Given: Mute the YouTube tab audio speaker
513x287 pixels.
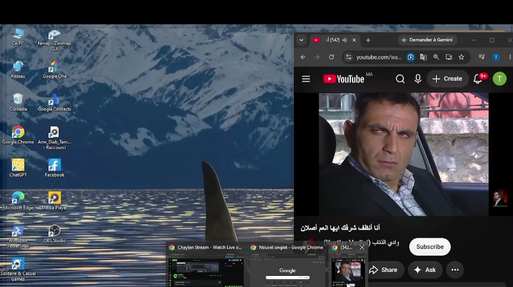Looking at the screenshot, I should (x=344, y=40).
